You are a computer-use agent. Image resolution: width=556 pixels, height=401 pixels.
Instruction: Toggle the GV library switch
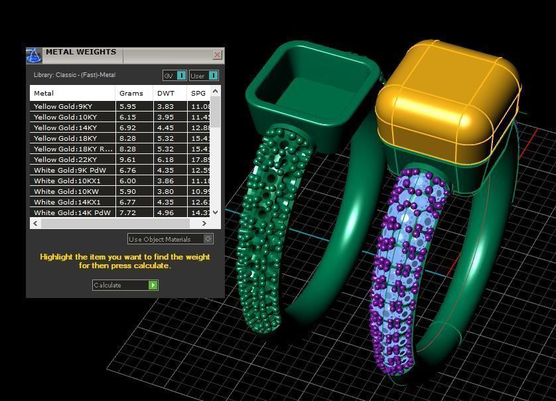[x=174, y=76]
